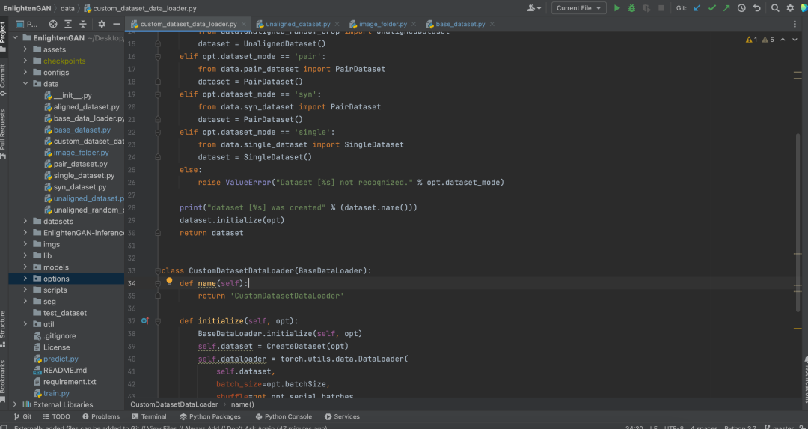This screenshot has width=808, height=429.
Task: Toggle code folding on line 16
Action: click(158, 57)
